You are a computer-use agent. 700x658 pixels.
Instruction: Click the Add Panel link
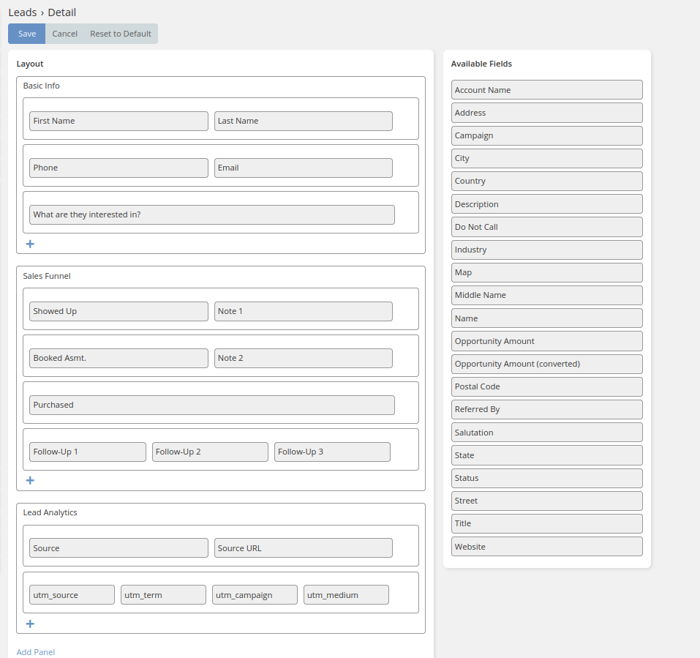(x=36, y=652)
